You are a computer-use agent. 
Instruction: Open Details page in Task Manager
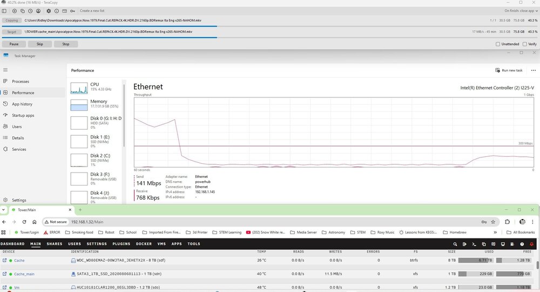pos(33,138)
